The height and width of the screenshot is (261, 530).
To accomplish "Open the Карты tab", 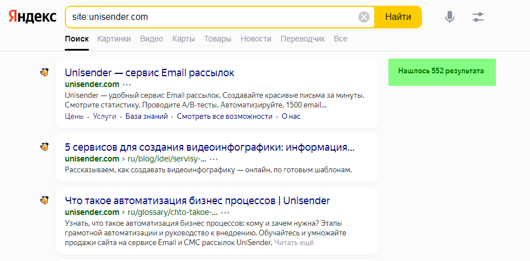I will click(184, 39).
